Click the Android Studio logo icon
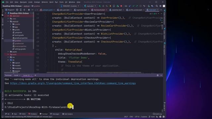The height and width of the screenshot is (119, 212). pos(3,2)
